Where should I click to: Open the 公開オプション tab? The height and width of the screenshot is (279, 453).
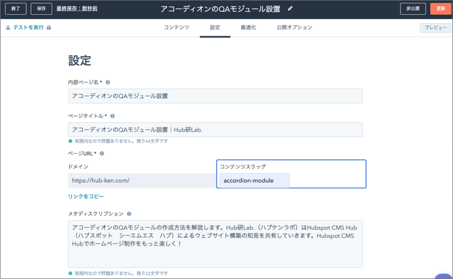point(294,27)
